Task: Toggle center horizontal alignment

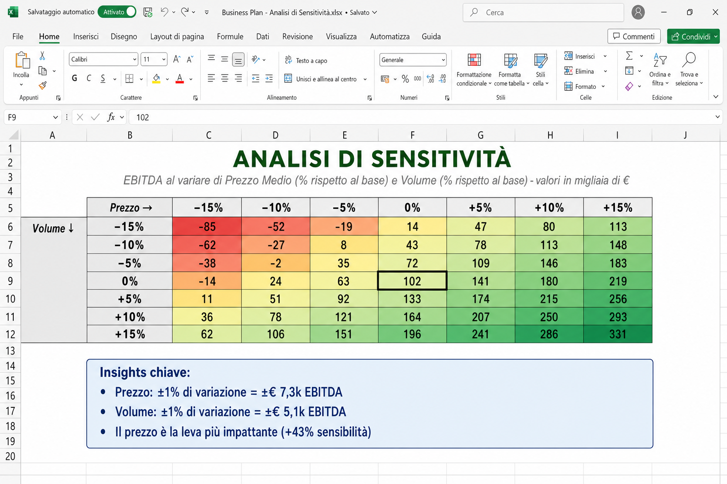Action: [225, 78]
